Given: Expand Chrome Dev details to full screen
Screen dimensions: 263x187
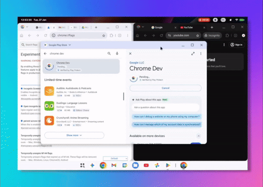Looking at the screenshot, I should pos(193,54).
